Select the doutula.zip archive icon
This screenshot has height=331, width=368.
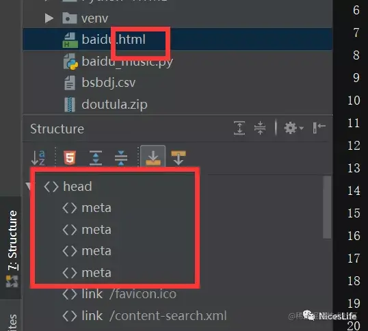(x=70, y=105)
